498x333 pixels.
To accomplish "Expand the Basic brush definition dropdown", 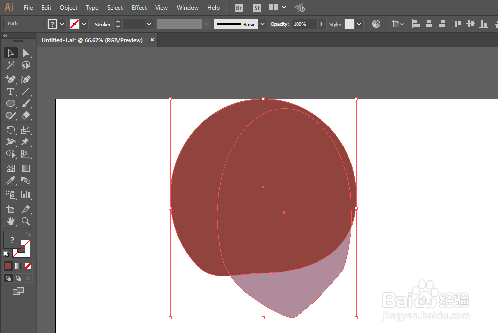I will 263,24.
